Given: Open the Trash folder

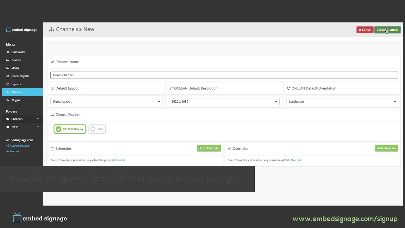Looking at the screenshot, I should point(22,127).
